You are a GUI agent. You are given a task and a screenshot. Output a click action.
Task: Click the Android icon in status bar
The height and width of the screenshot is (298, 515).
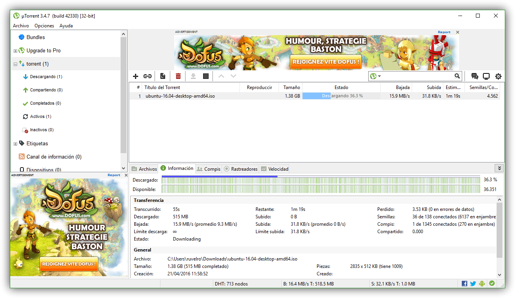pos(482,284)
